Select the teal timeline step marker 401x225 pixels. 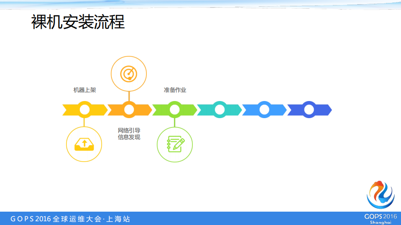pyautogui.click(x=220, y=110)
